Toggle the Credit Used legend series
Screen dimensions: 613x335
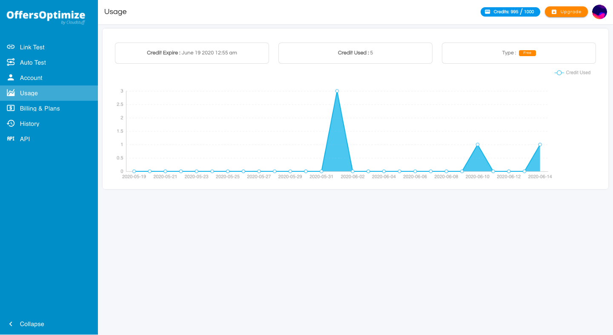[x=573, y=73]
